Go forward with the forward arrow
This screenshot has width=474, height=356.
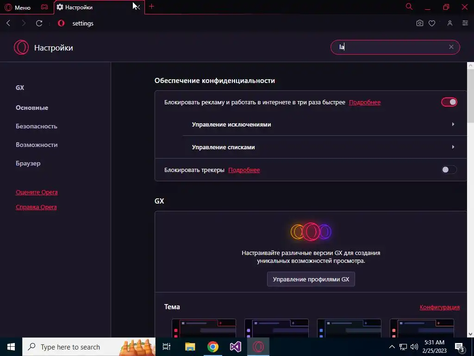click(x=24, y=23)
